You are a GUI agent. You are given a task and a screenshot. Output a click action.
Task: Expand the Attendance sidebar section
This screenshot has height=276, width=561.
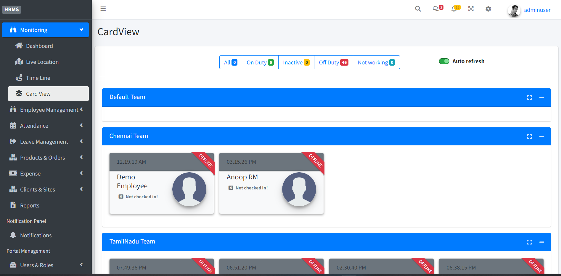coord(34,126)
